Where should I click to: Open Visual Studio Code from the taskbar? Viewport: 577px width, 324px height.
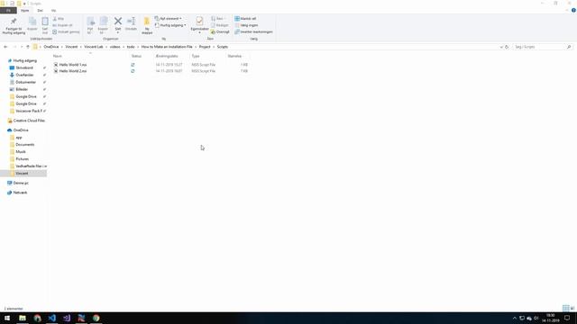pos(52,318)
